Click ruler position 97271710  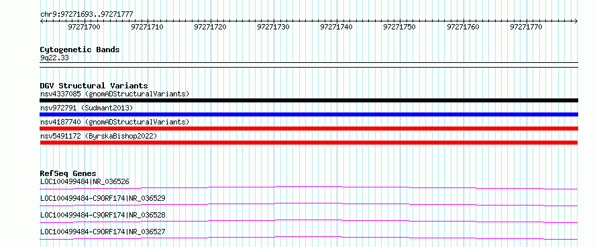(147, 27)
